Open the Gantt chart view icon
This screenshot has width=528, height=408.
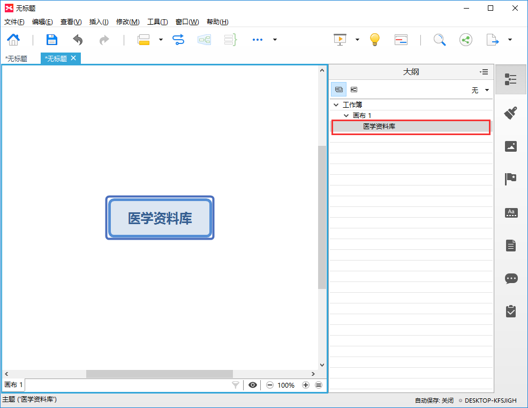(x=401, y=40)
